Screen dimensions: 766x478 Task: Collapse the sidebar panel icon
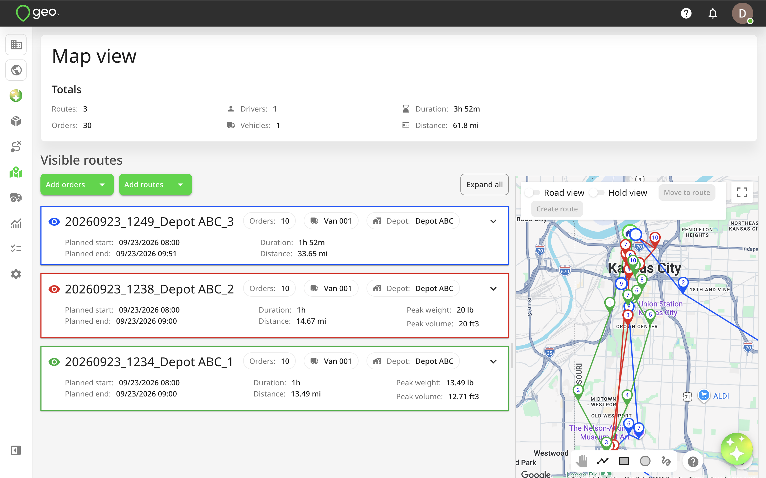[x=16, y=450]
